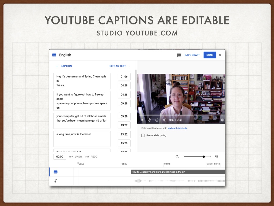This screenshot has width=274, height=206.
Task: Edit the caption 'If you want to figure out'
Action: 82,101
